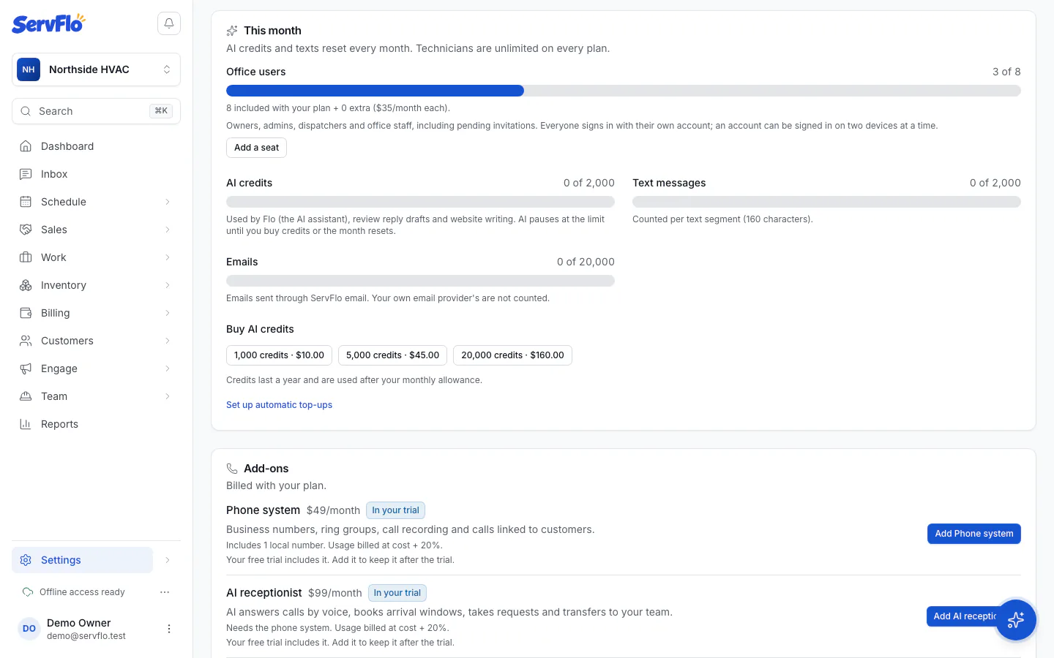Click the Add Phone system button
1054x658 pixels.
click(973, 534)
